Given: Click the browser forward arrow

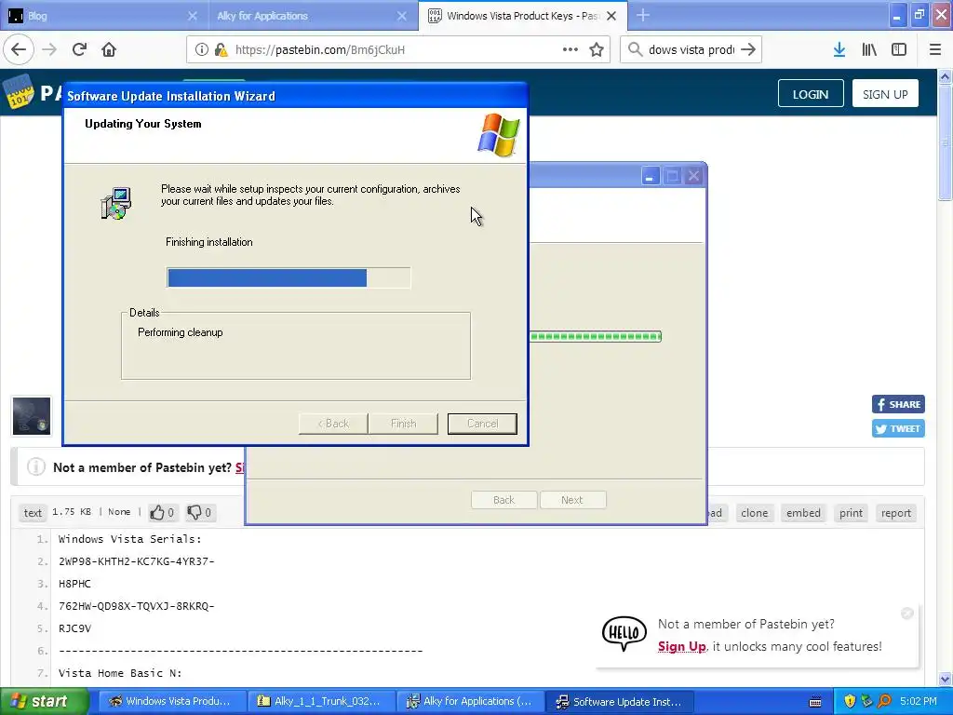Looking at the screenshot, I should [x=49, y=50].
